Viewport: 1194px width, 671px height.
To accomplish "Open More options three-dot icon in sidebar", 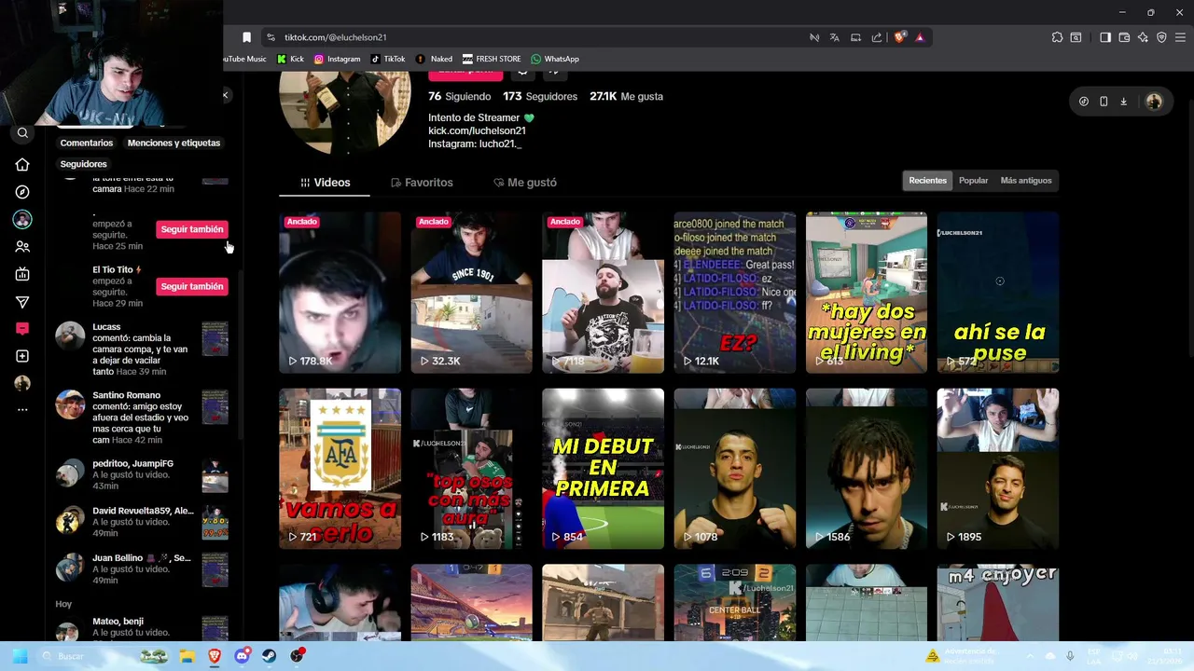I will click(x=22, y=410).
